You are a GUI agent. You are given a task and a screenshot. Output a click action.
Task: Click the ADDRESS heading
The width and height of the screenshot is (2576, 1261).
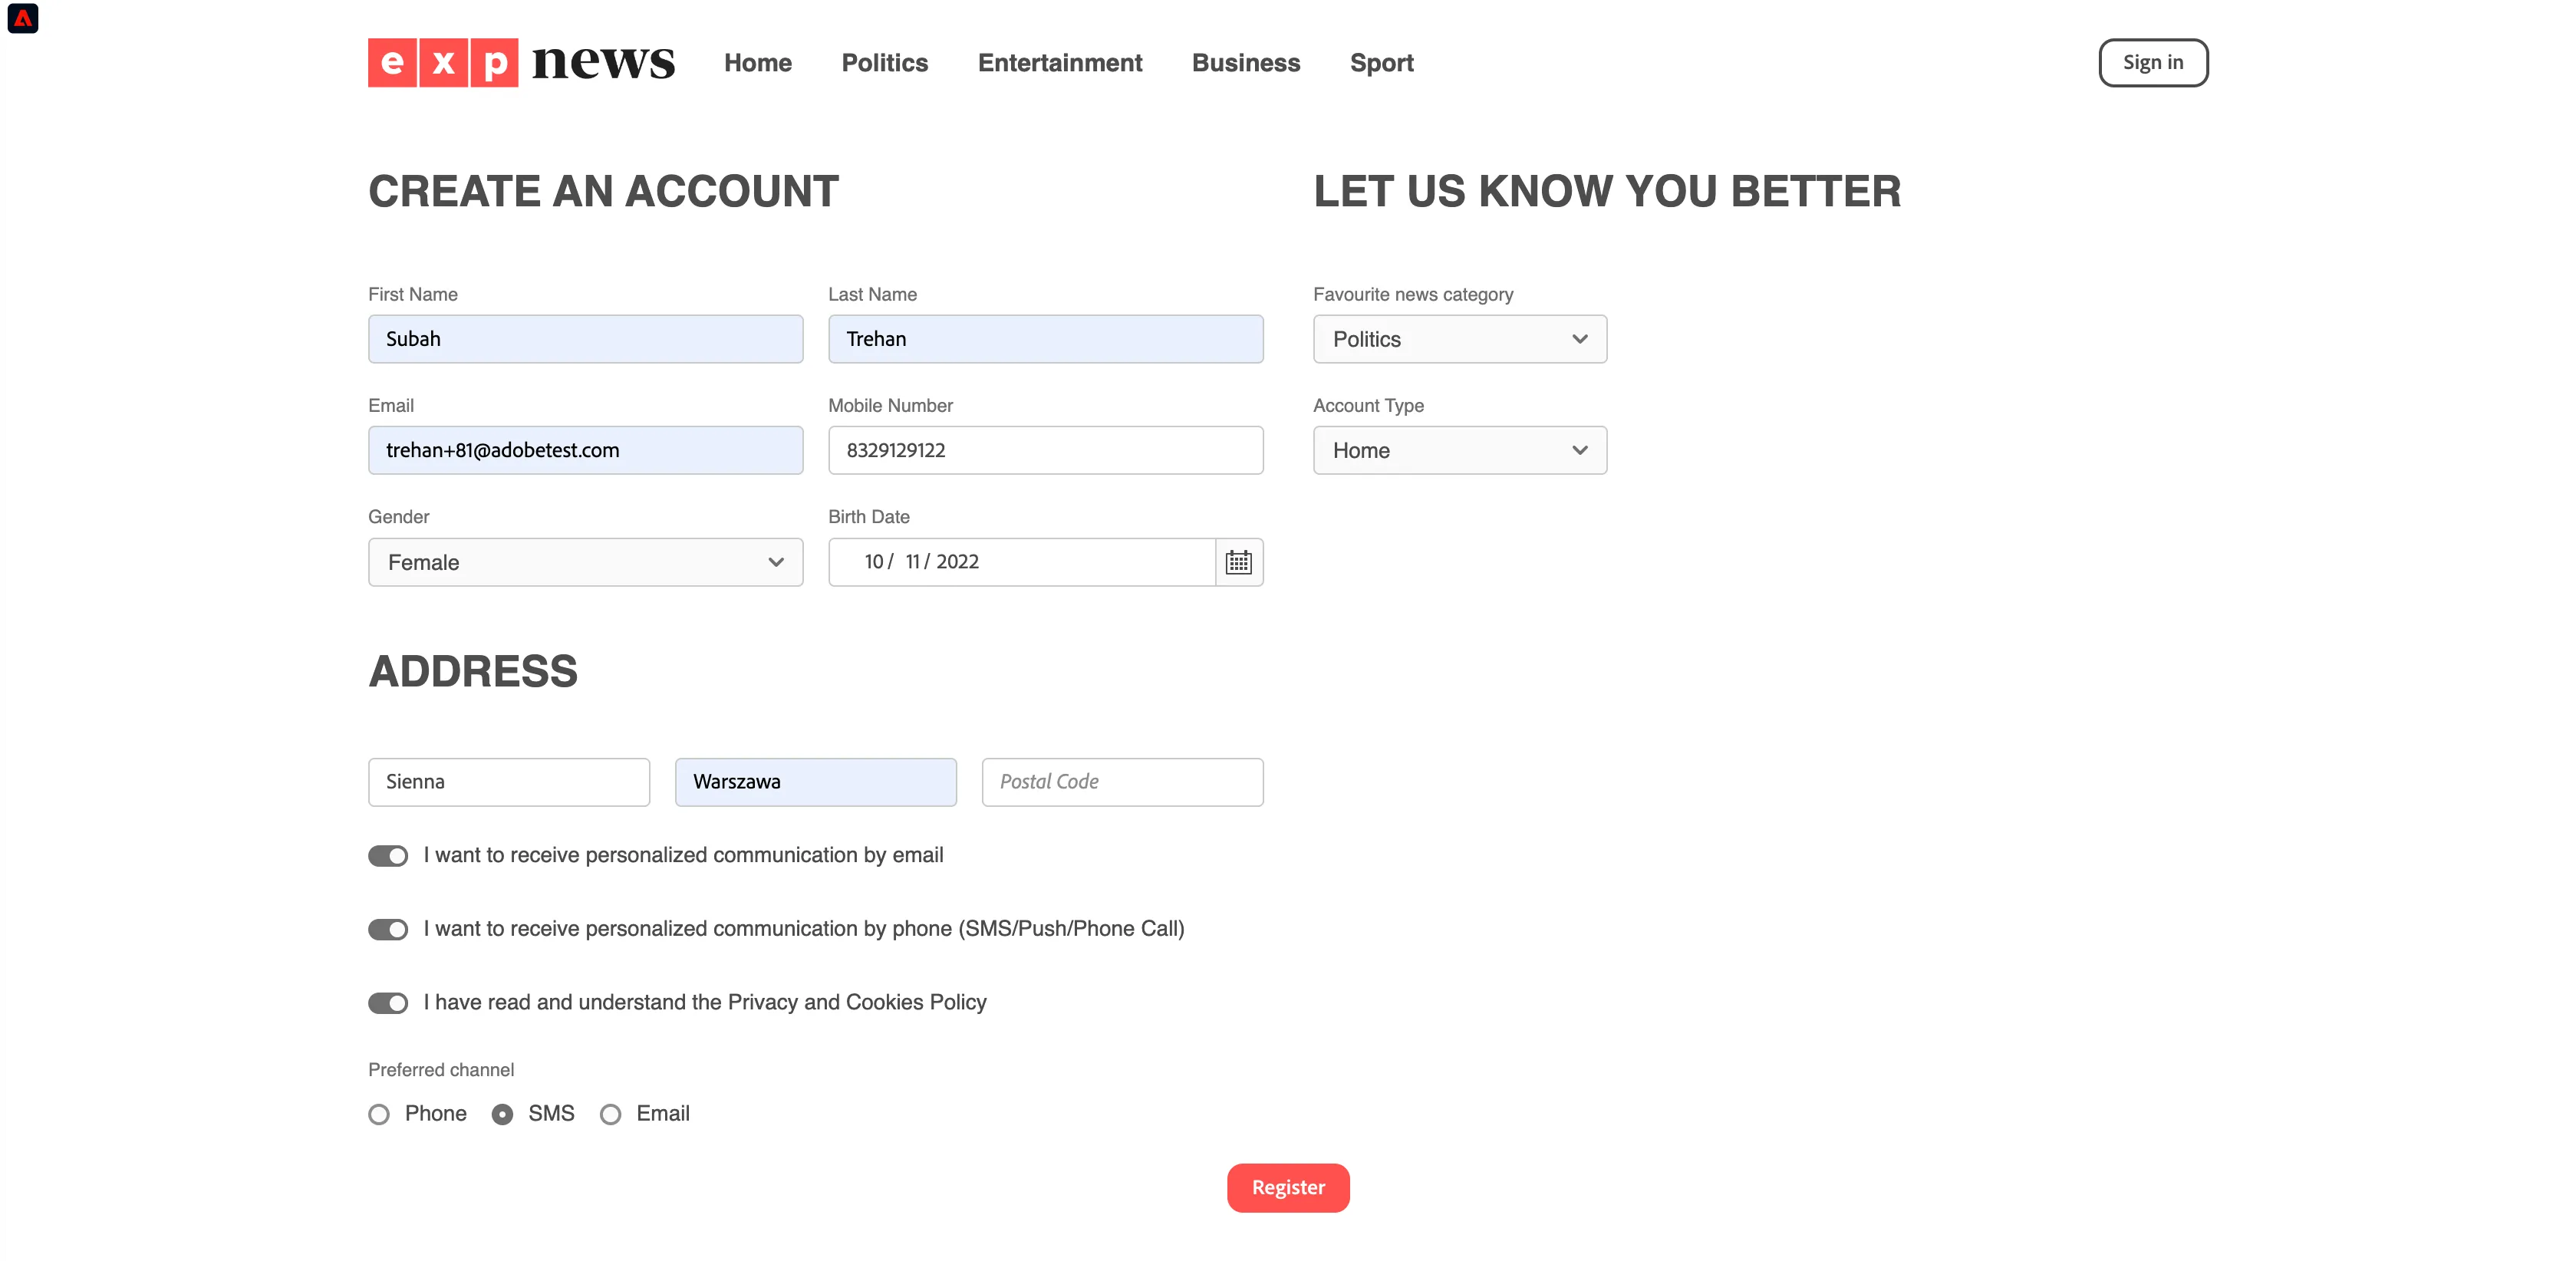click(x=473, y=671)
